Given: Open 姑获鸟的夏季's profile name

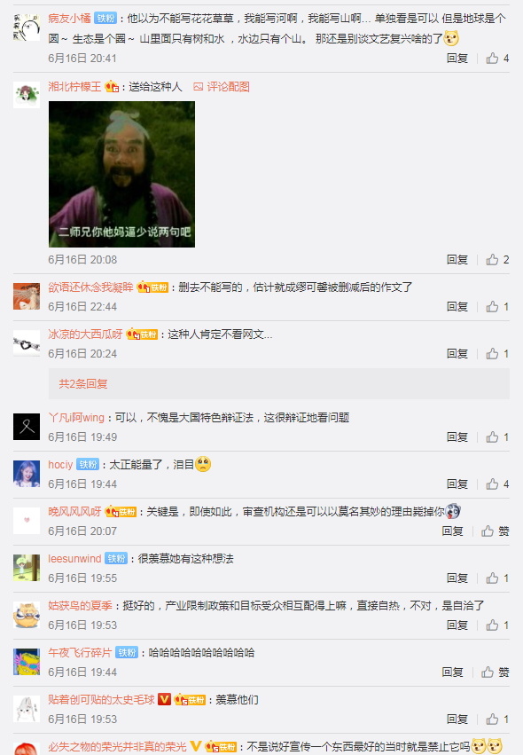Looking at the screenshot, I should coord(80,605).
